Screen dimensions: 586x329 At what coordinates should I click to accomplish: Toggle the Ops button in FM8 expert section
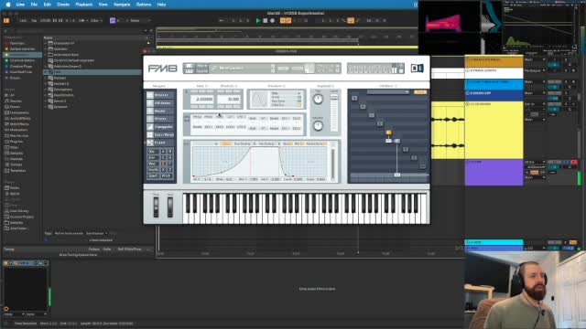pos(153,152)
